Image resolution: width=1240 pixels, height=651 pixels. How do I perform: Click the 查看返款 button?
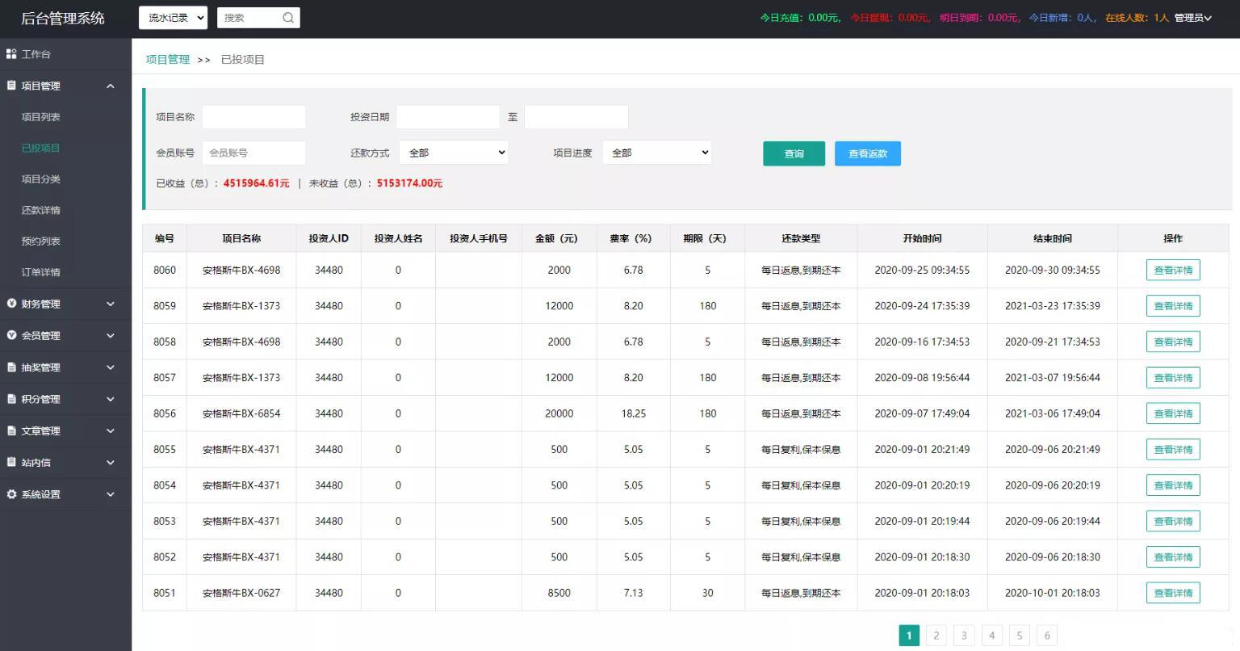[x=868, y=153]
